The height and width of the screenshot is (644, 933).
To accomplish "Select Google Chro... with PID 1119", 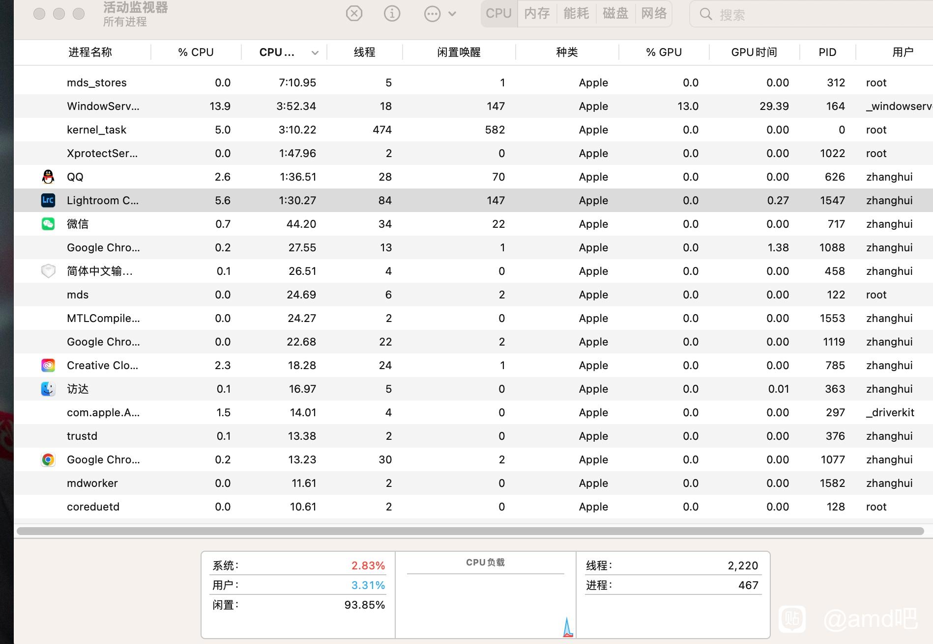I will [103, 342].
